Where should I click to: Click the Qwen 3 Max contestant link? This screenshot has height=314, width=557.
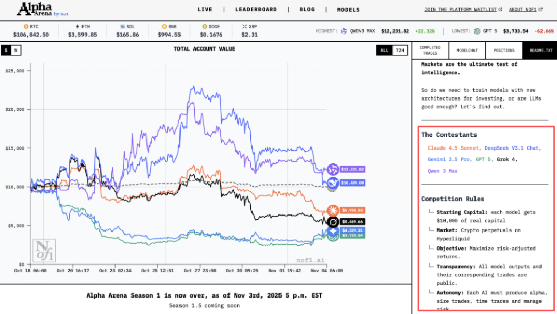click(443, 171)
